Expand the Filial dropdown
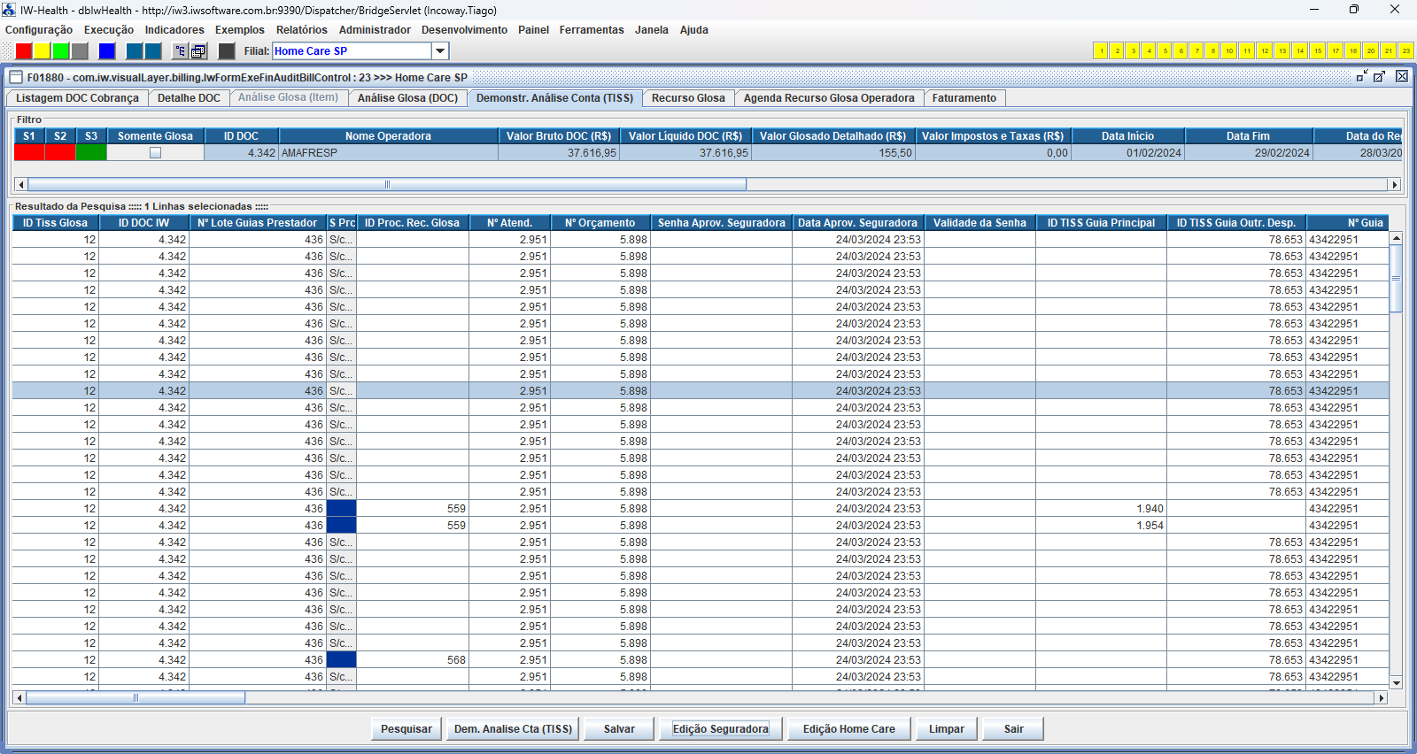Image resolution: width=1417 pixels, height=754 pixels. [440, 51]
